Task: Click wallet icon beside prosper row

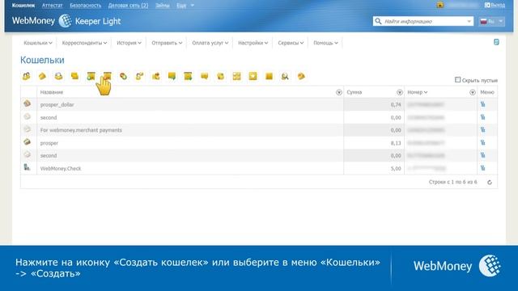Action: coord(27,142)
